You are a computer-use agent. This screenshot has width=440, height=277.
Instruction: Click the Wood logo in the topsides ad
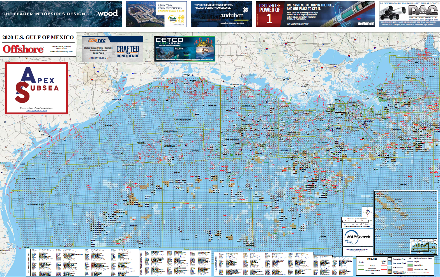(108, 13)
